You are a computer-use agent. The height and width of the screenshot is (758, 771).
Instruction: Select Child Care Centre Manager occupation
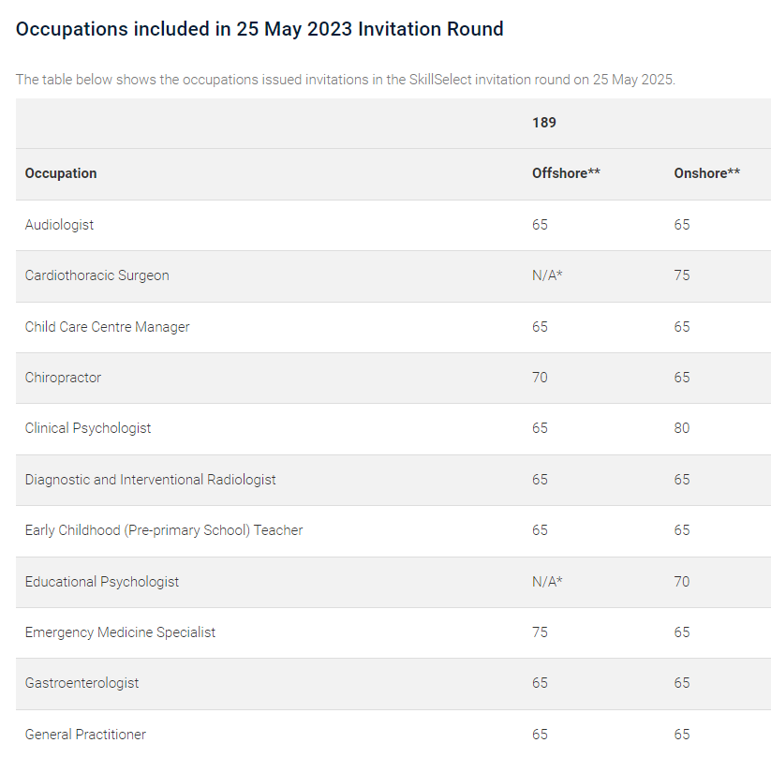(x=108, y=327)
